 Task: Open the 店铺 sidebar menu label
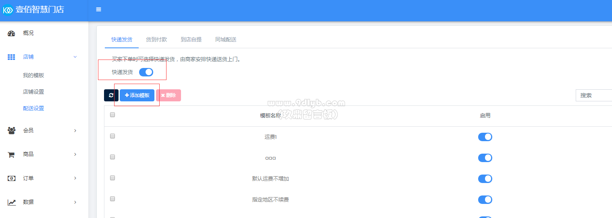tap(28, 57)
